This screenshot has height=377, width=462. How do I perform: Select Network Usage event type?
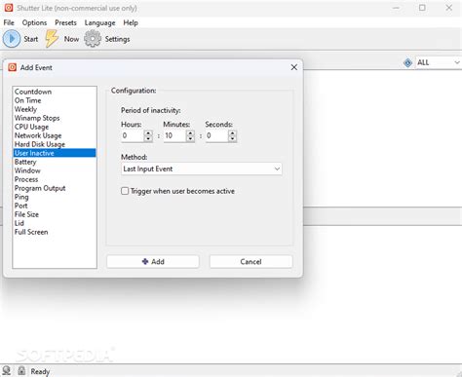[55, 135]
